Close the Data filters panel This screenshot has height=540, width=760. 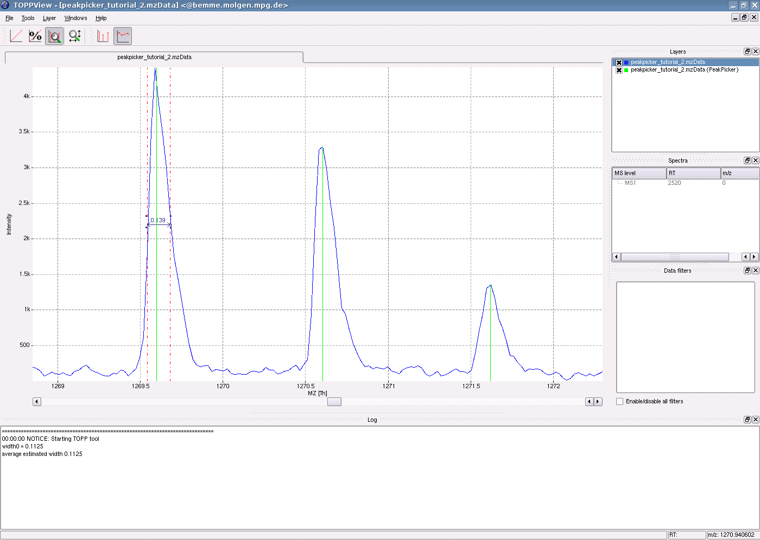click(755, 271)
